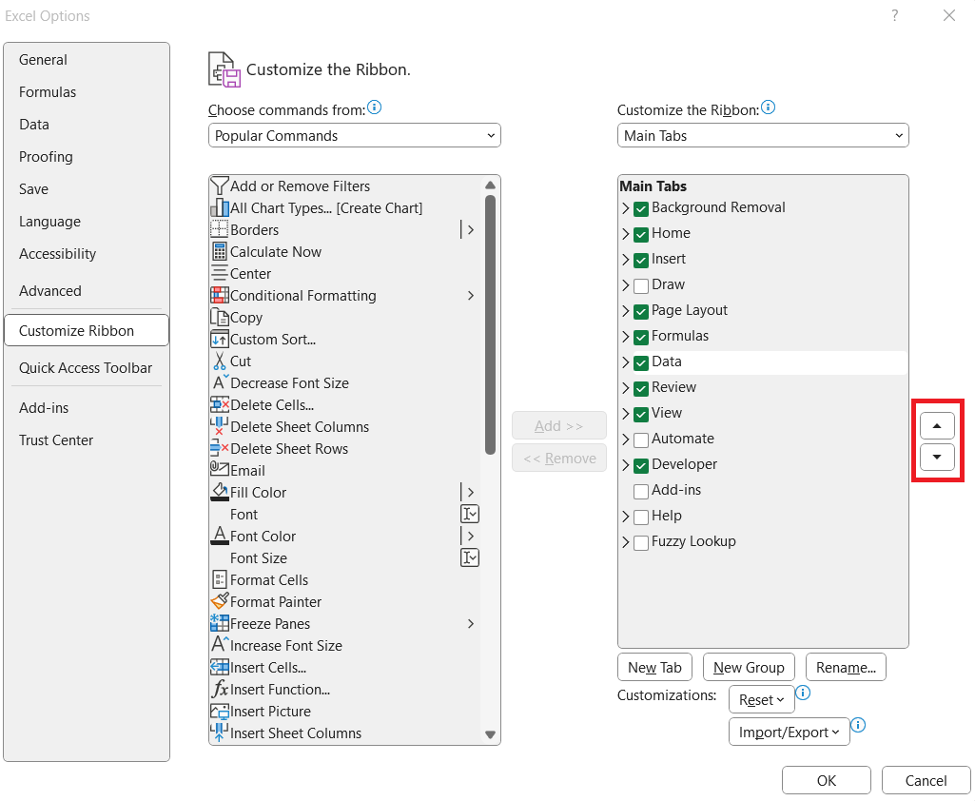Image resolution: width=975 pixels, height=801 pixels.
Task: Expand the Help tab chevron
Action: coord(626,517)
